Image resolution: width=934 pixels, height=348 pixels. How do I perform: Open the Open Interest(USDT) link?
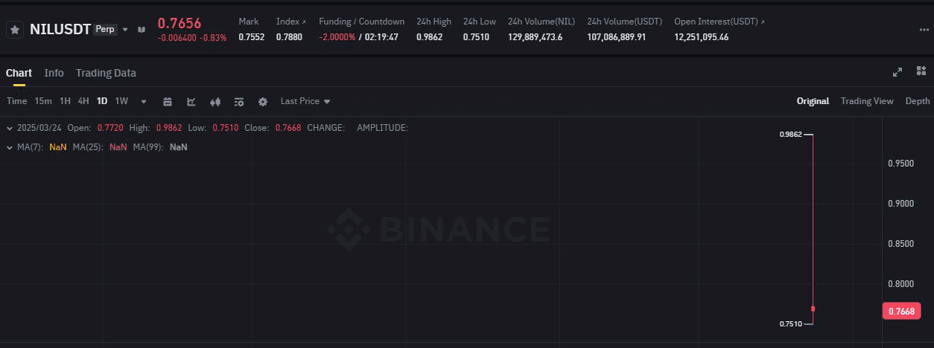coord(719,22)
